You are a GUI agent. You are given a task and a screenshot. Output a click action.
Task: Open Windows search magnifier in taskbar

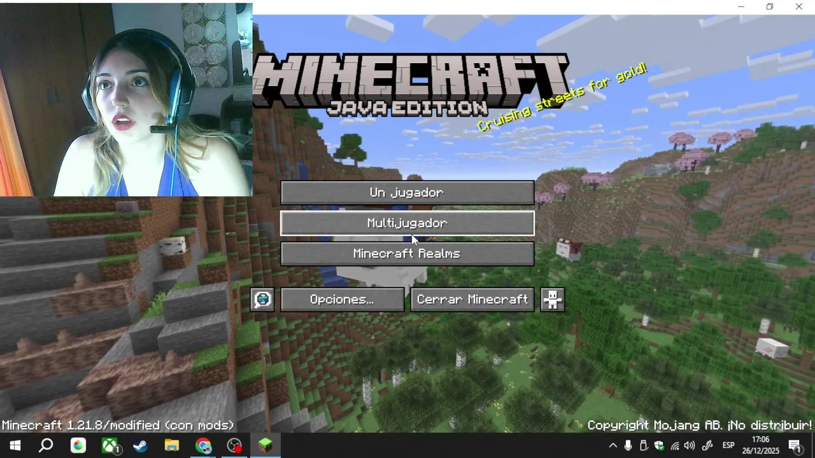[x=46, y=446]
